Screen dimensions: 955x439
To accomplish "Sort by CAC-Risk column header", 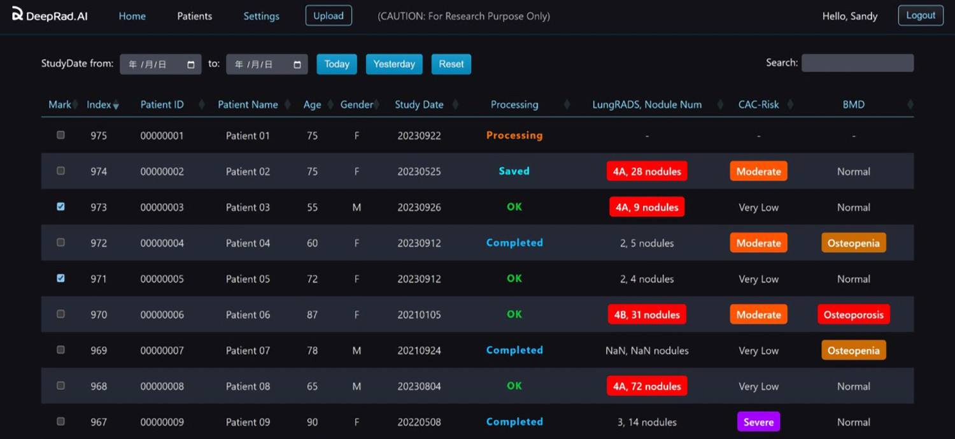I will [758, 104].
